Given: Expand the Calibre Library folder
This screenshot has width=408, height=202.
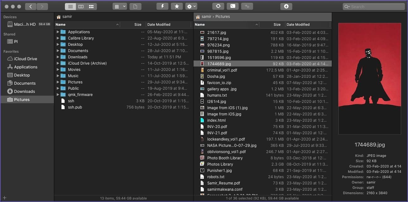Looking at the screenshot, I should tap(58, 38).
